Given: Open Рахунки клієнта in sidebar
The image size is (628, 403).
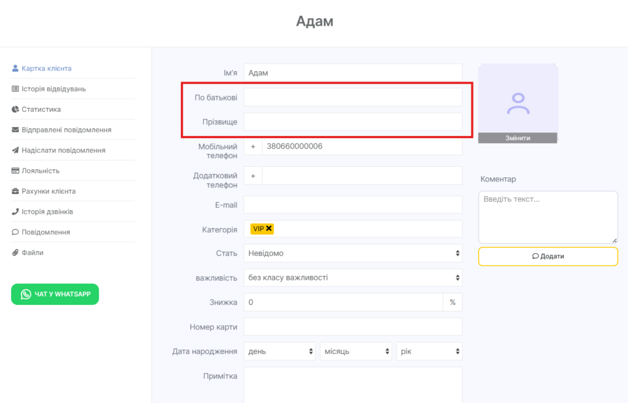Looking at the screenshot, I should coord(48,191).
